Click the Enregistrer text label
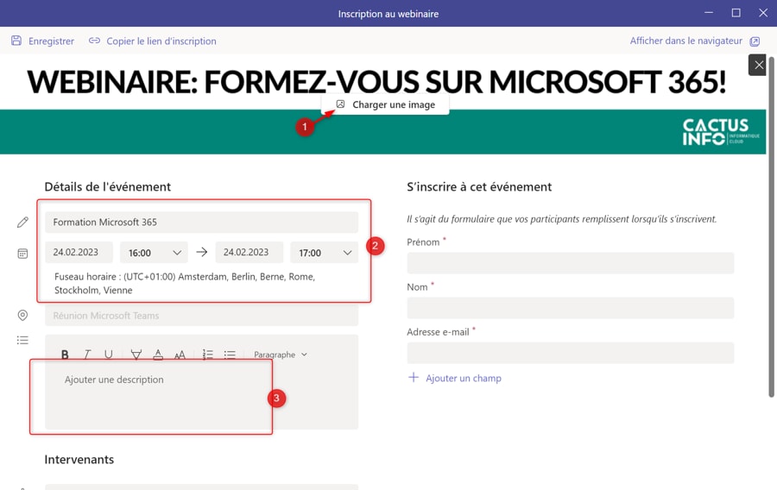Screen dimensions: 777x490 51,41
